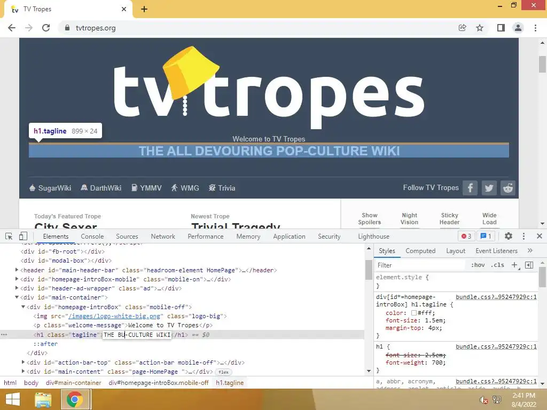Expand header-ad-wrapper div node
547x410 pixels.
point(17,288)
